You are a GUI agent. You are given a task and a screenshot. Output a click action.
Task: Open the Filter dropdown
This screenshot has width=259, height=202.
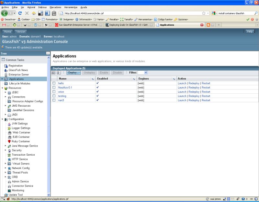(x=143, y=72)
